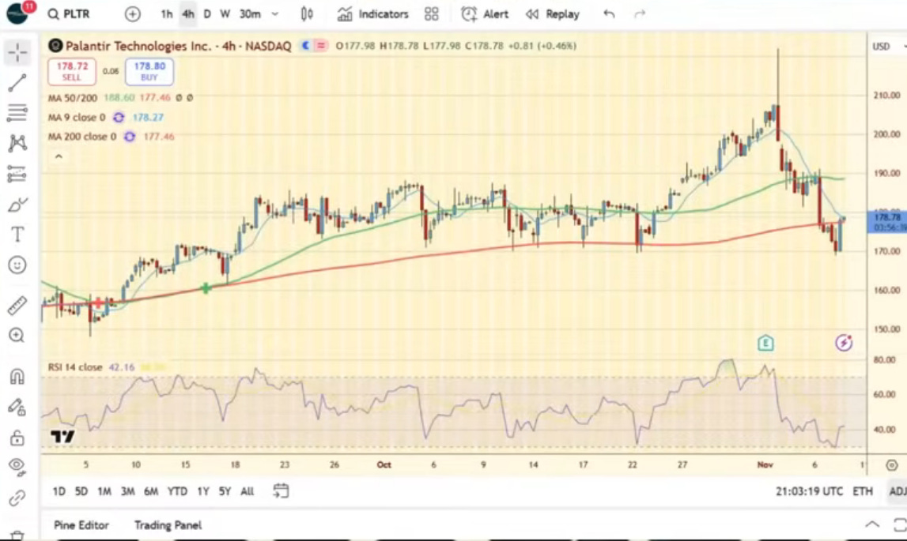Toggle stay in drawing mode

click(x=17, y=408)
